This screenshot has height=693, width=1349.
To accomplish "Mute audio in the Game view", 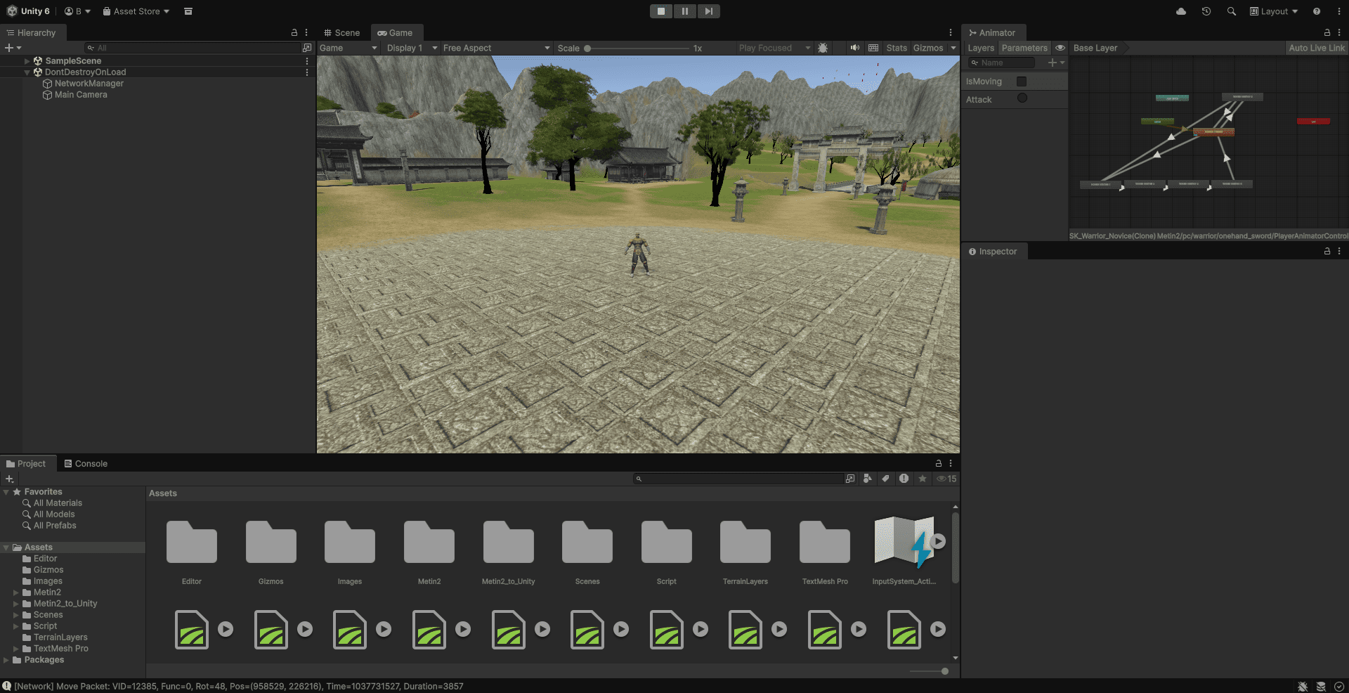I will coord(854,48).
